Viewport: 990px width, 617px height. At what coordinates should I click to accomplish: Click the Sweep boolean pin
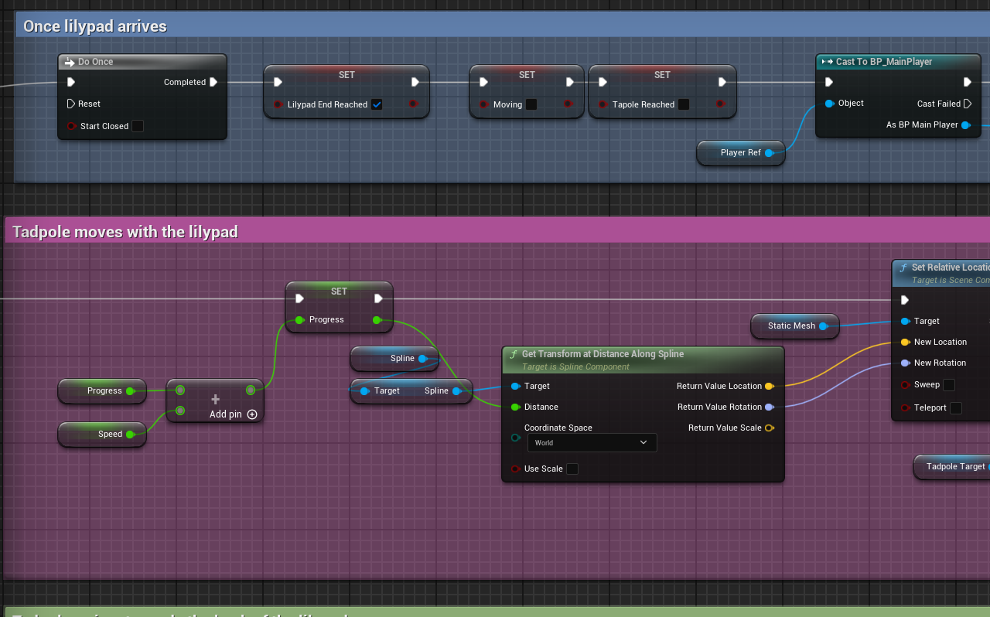[x=905, y=385]
